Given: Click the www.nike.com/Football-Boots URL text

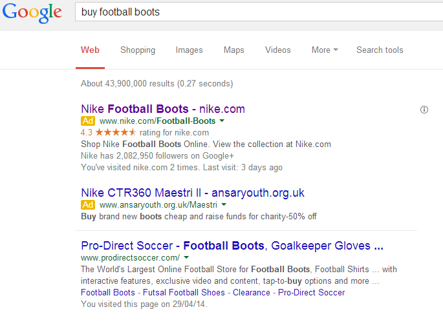Looking at the screenshot, I should 157,121.
